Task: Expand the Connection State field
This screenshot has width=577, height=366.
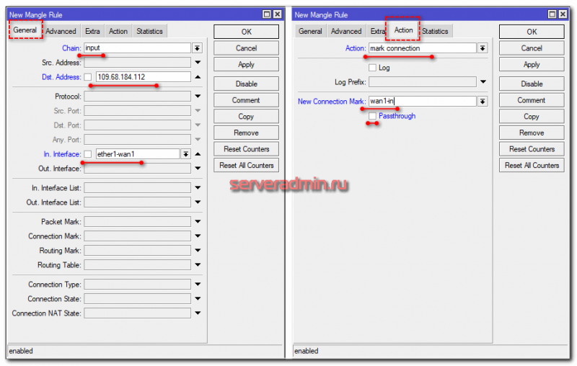Action: click(198, 298)
